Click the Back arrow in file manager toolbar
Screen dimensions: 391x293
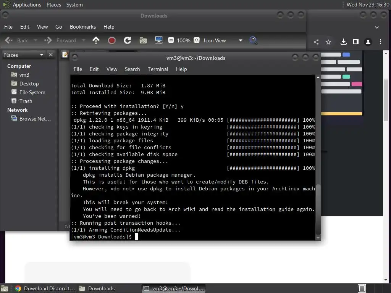pos(9,40)
